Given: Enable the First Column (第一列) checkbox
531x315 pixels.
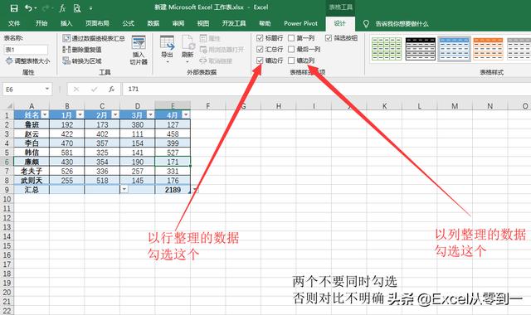Looking at the screenshot, I should click(x=291, y=38).
